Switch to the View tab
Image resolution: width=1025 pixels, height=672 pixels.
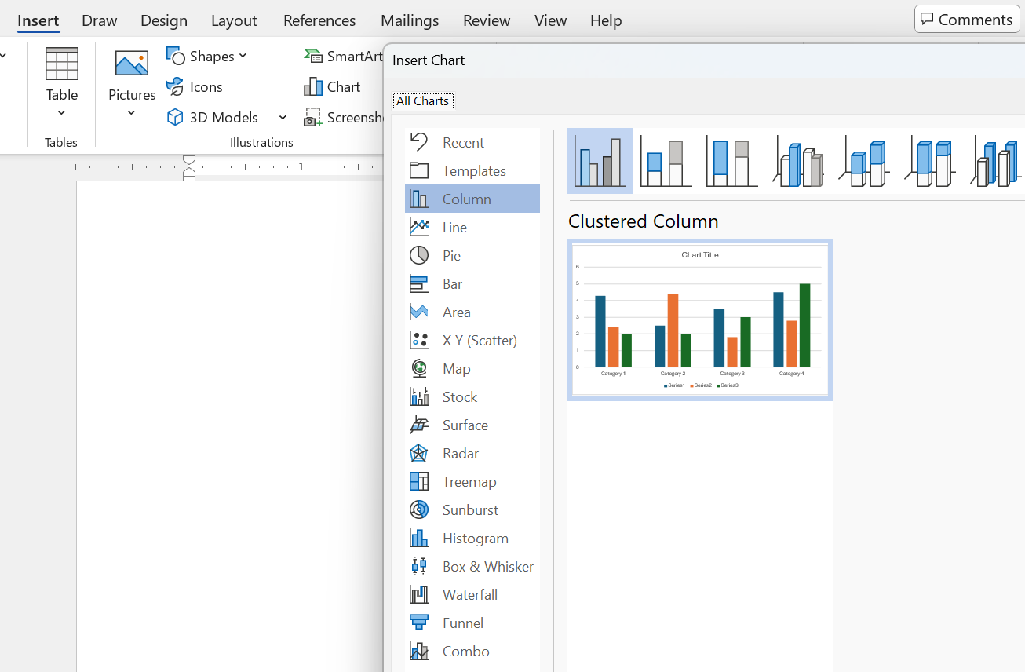[x=551, y=20]
